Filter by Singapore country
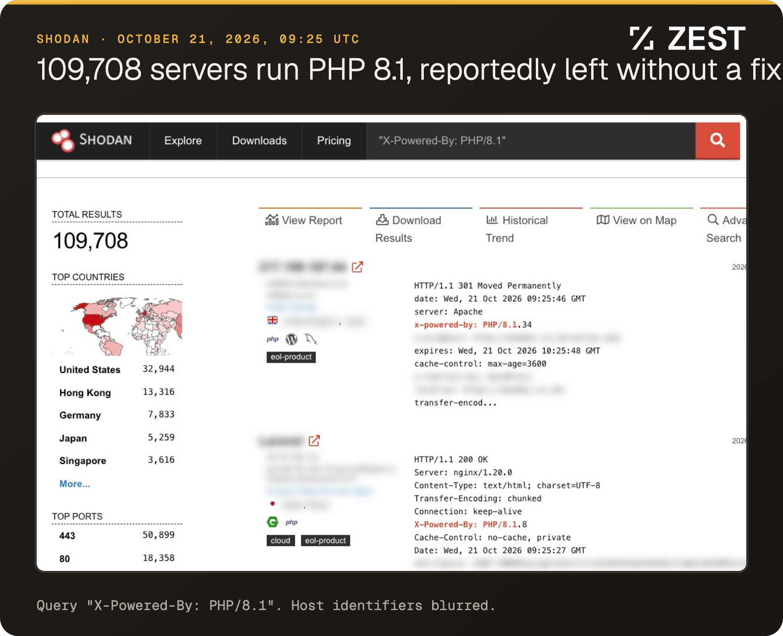This screenshot has height=636, width=783. (x=83, y=461)
